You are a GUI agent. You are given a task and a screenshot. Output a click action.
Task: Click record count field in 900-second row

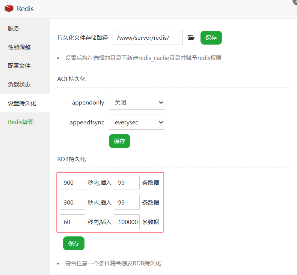point(127,182)
